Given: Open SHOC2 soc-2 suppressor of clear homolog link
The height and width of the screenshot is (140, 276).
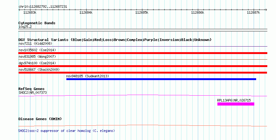Looking at the screenshot, I should click(x=67, y=131).
